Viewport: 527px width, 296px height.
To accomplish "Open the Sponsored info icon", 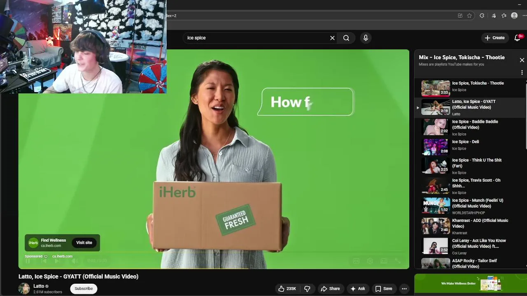I will 46,257.
